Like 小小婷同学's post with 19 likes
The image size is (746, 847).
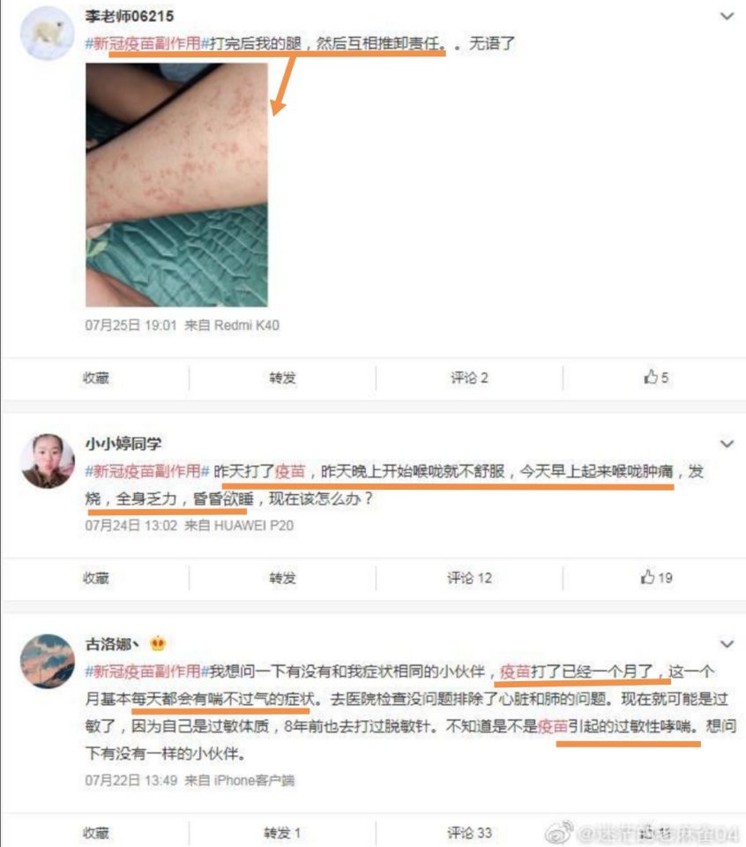(x=656, y=577)
